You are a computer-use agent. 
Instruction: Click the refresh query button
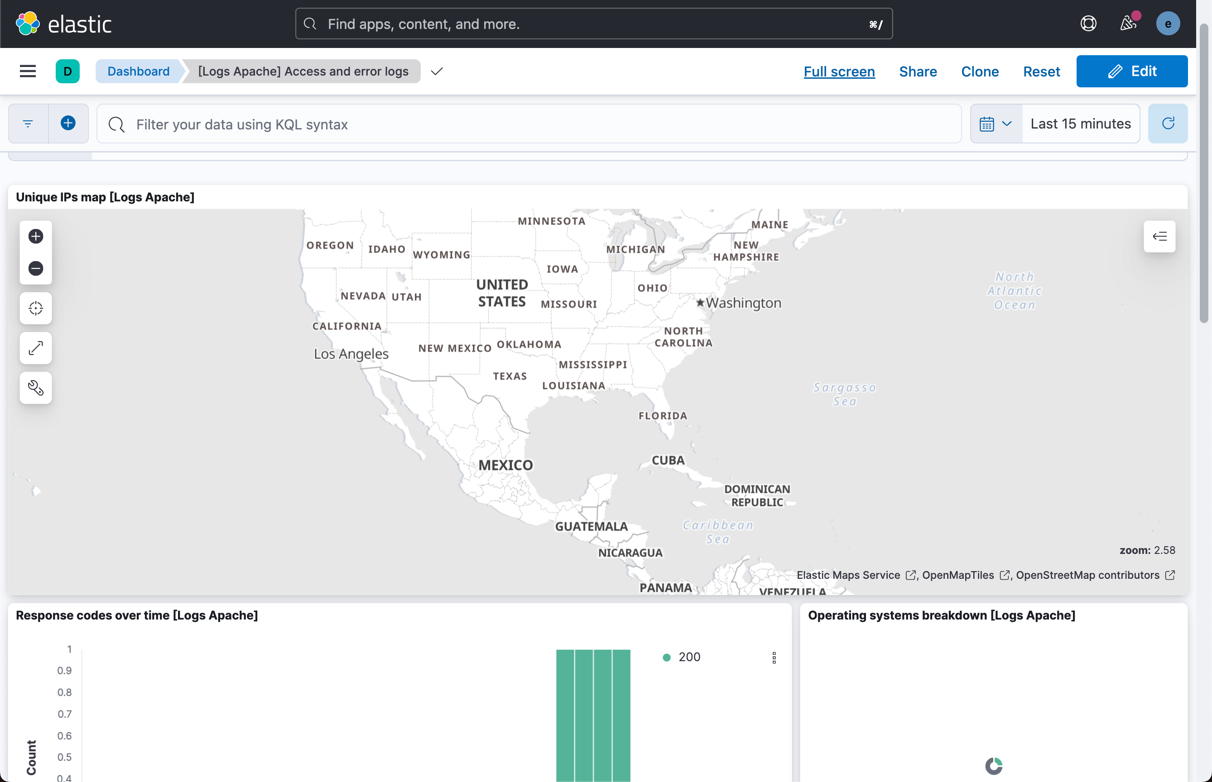(1167, 124)
